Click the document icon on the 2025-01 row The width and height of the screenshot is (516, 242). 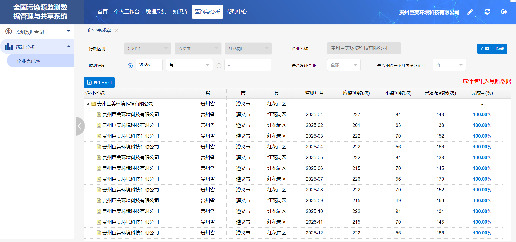pos(99,114)
